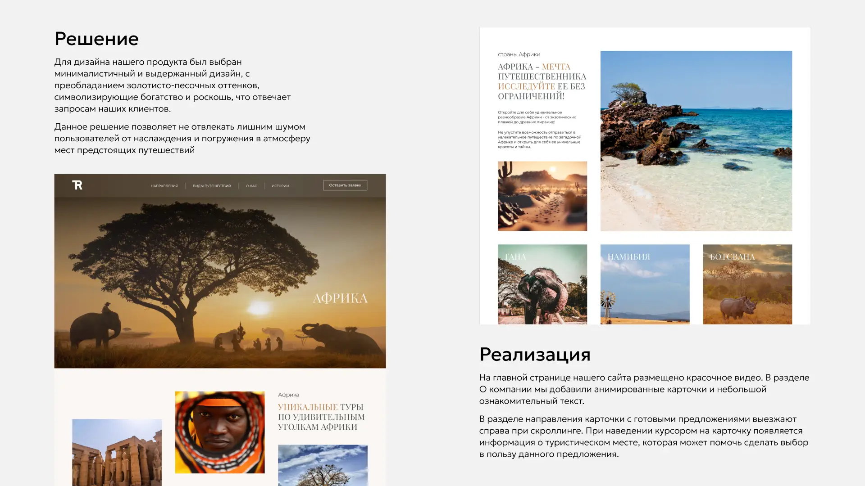Open the ВИДЫ ПУТЕШЕСТВИЙ menu item
Image resolution: width=865 pixels, height=486 pixels.
(212, 186)
